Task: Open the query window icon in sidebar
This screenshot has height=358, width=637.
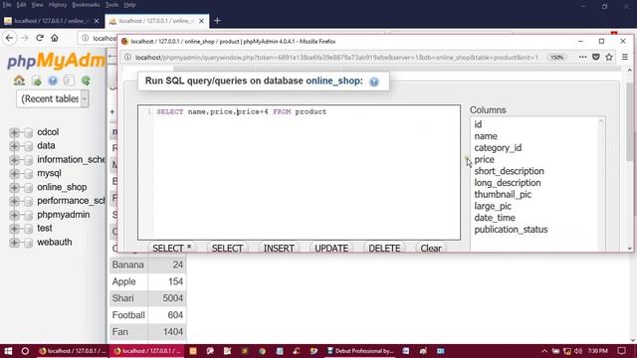Action: point(69,81)
